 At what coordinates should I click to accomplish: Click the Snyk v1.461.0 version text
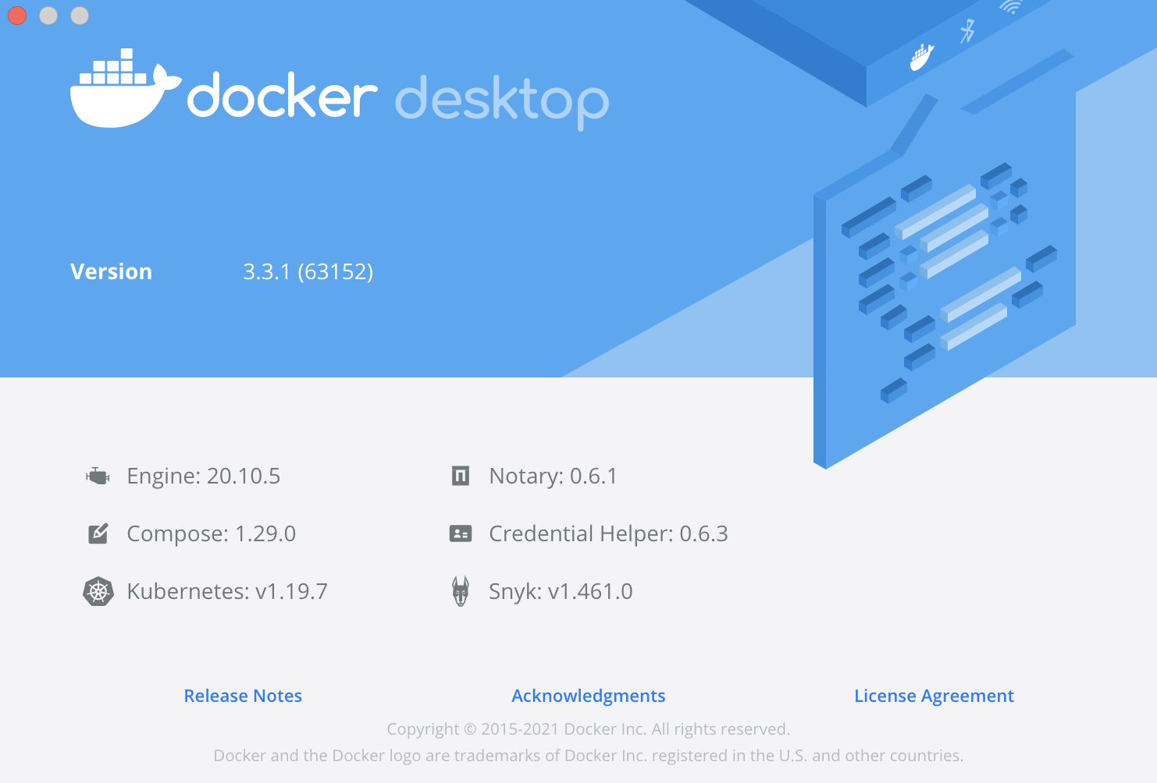(x=561, y=591)
